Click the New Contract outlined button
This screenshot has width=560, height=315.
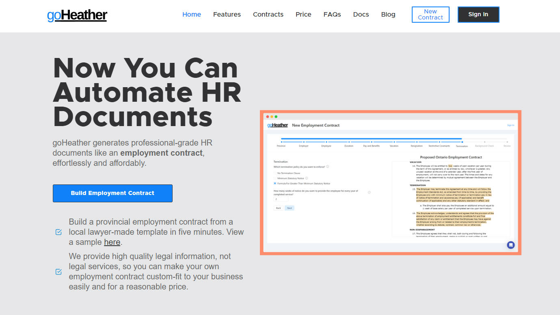coord(430,15)
